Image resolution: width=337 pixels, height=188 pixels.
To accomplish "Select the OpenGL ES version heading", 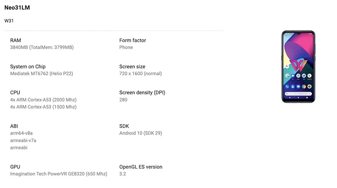I will click(x=141, y=167).
